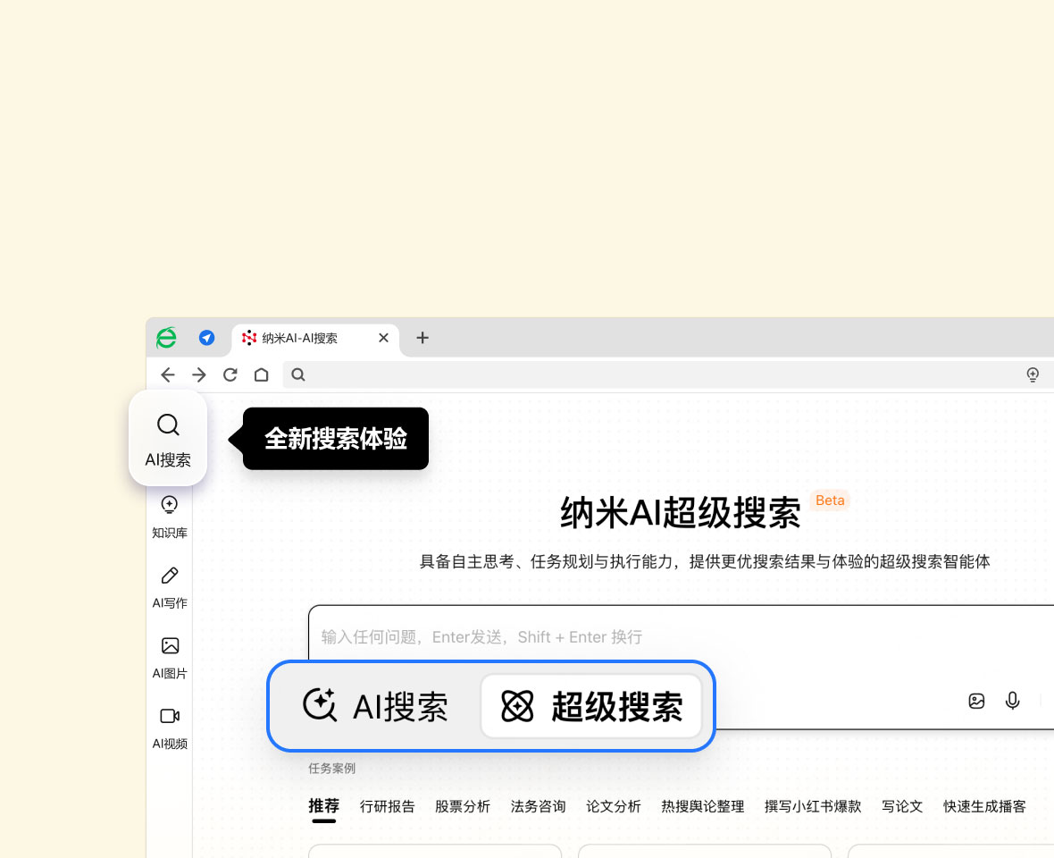Switch search mode to AI搜索
The height and width of the screenshot is (858, 1054).
pos(375,706)
